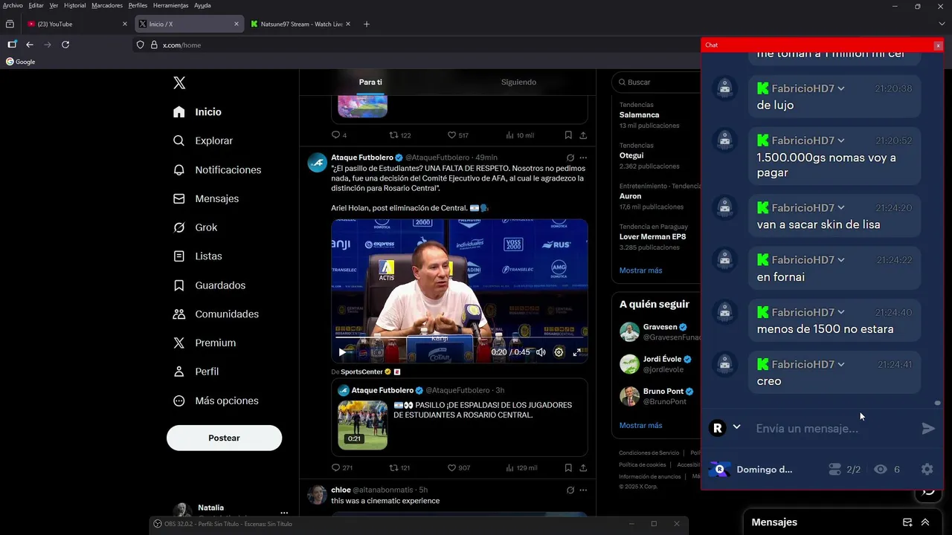Switch to Para ti tab
The height and width of the screenshot is (535, 952).
370,82
